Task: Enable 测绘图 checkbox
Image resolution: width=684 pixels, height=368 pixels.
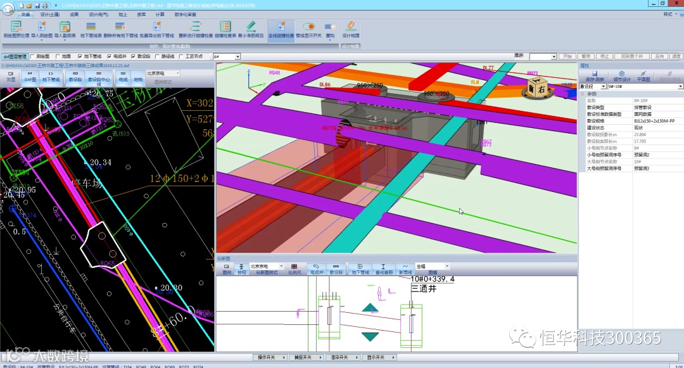Action: pos(33,56)
